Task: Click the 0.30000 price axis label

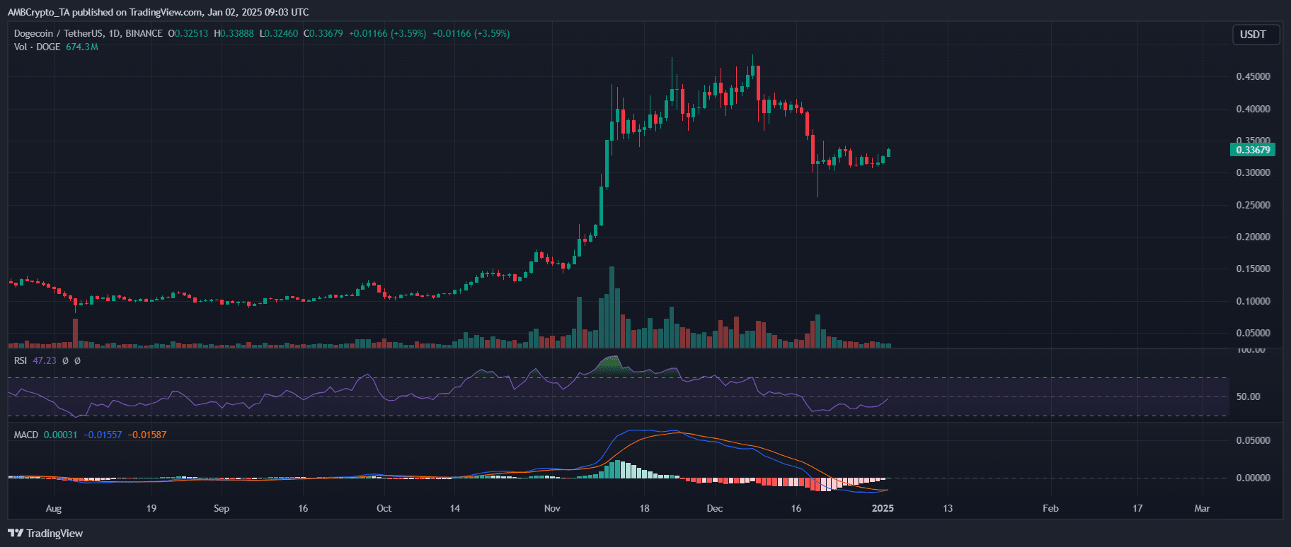Action: 1253,172
